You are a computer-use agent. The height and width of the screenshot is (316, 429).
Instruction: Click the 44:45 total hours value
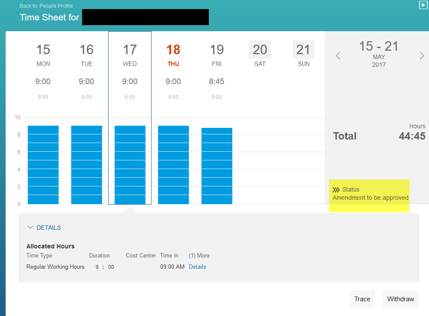point(412,136)
